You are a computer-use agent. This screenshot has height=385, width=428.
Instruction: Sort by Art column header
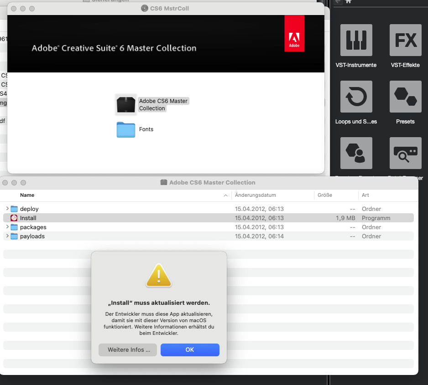[x=365, y=195]
